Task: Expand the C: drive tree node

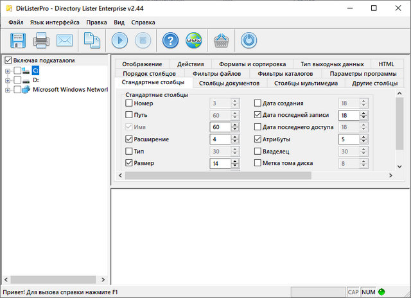Action: tap(8, 71)
